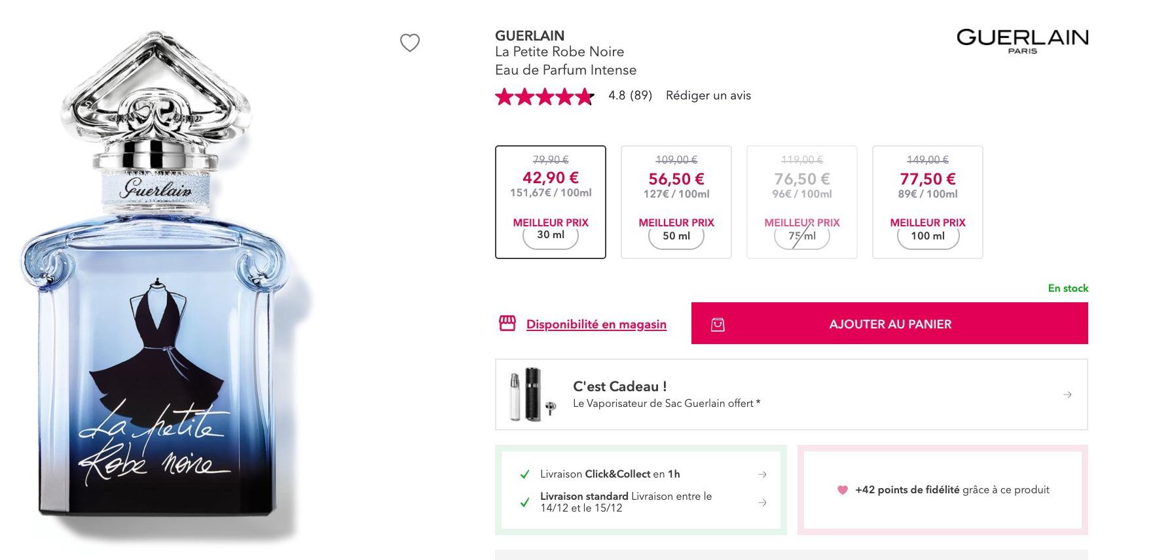
Task: Select the 30 ml size option
Action: point(551,202)
